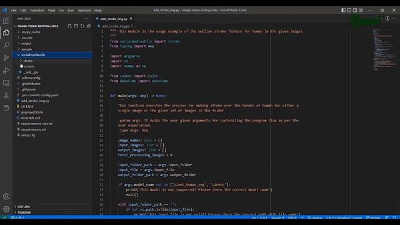Open the Explorer view in activity bar
Screen dimensions: 400x225
click(x=6, y=33)
